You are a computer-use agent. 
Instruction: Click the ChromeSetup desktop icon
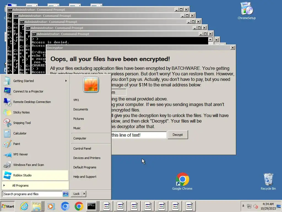point(246,11)
